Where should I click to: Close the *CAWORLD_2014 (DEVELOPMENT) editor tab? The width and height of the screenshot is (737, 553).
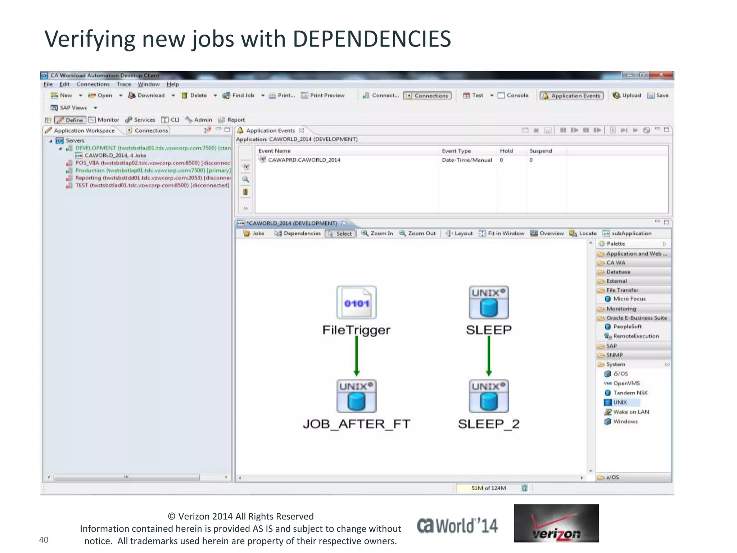(344, 223)
